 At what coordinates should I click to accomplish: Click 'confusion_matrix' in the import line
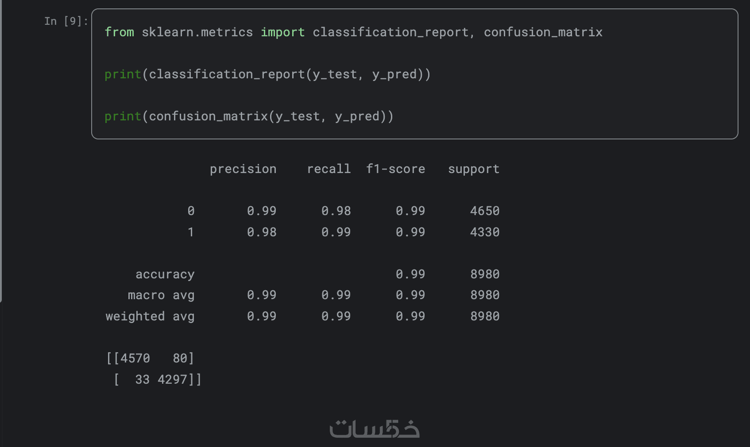click(x=543, y=32)
